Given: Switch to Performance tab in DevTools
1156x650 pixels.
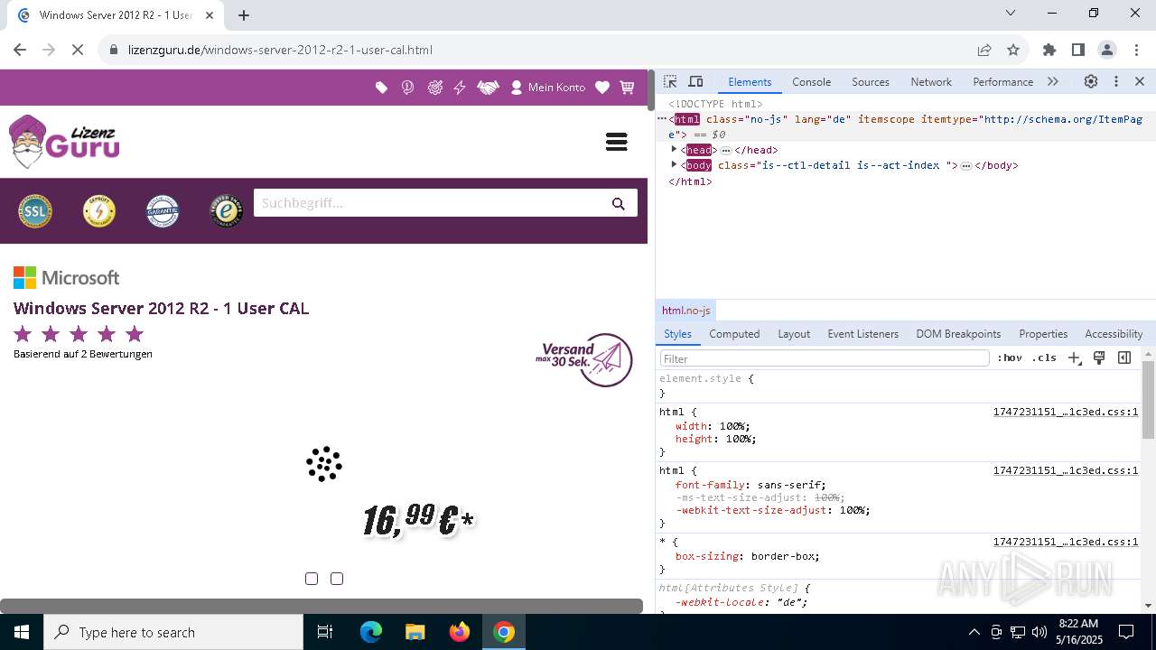Looking at the screenshot, I should [x=1002, y=81].
